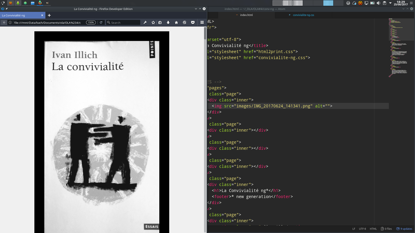Viewport: 415px width, 233px height.
Task: Go to Firefox home page icon
Action: pos(176,23)
